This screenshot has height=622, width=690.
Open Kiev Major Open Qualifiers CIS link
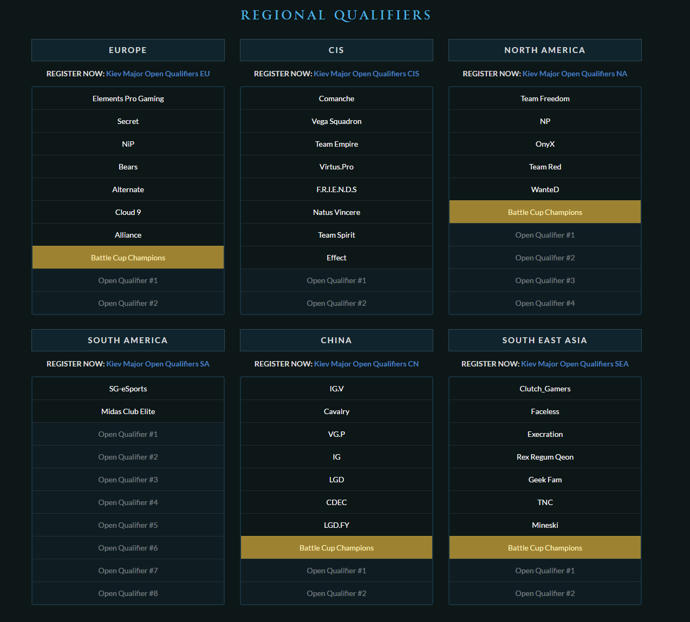[x=366, y=74]
